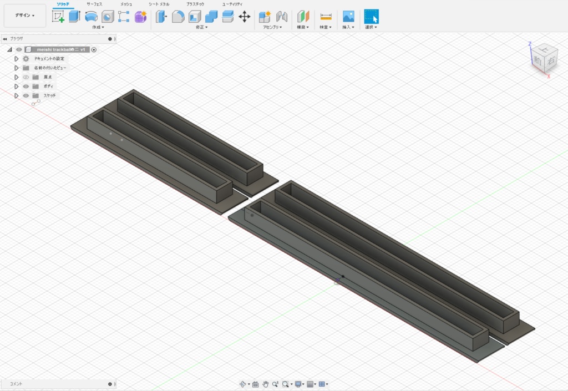
Task: Click the Measure ruler icon
Action: pos(326,17)
